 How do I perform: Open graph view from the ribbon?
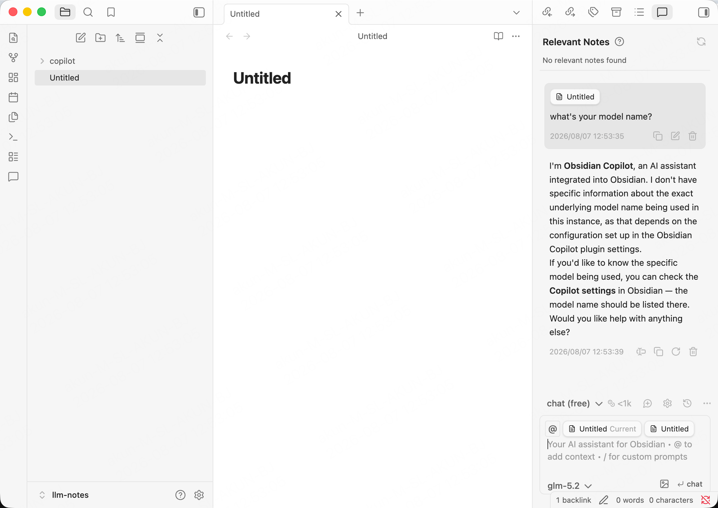coord(13,58)
